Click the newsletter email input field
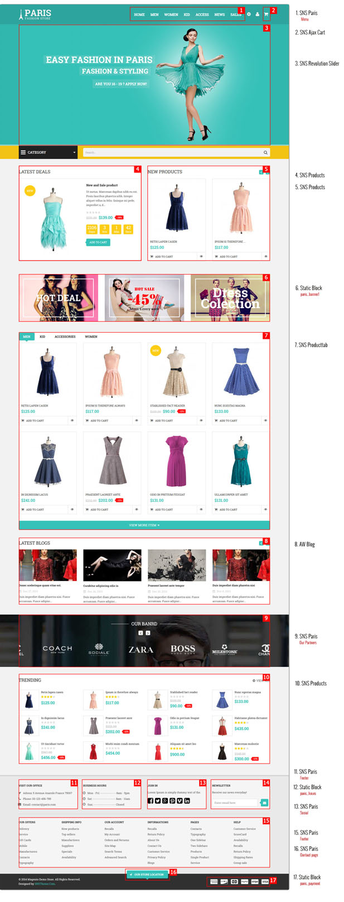 235,803
